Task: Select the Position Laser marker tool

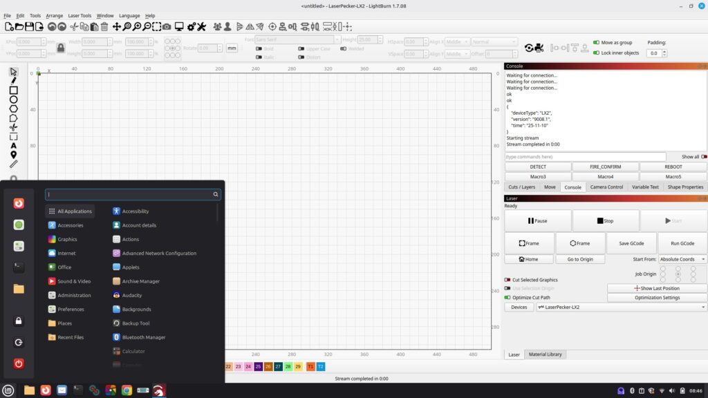Action: click(x=13, y=155)
